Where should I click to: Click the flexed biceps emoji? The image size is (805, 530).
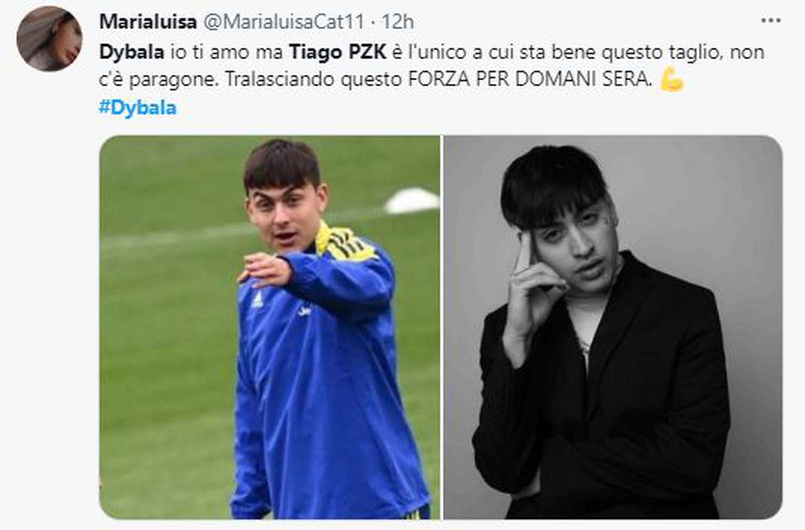[671, 79]
